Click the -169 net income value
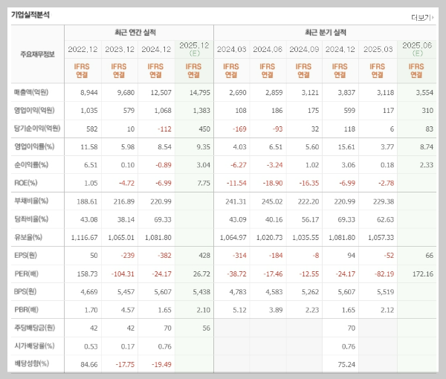Image resolution: width=446 pixels, height=379 pixels. point(239,129)
